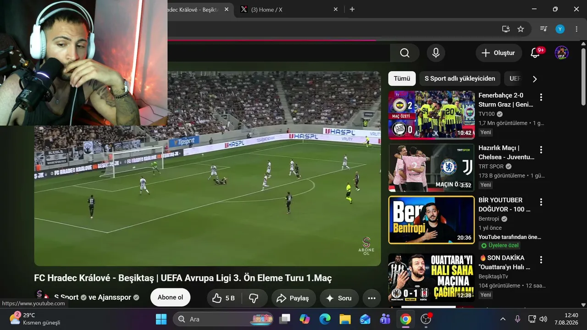Screen dimensions: 587x330
Task: Show more filter chips with right arrow
Action: 534,79
